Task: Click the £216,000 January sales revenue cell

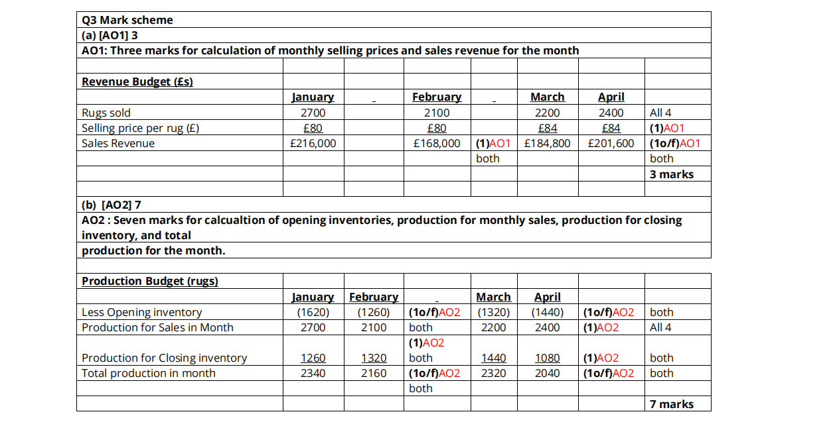Action: tap(313, 143)
